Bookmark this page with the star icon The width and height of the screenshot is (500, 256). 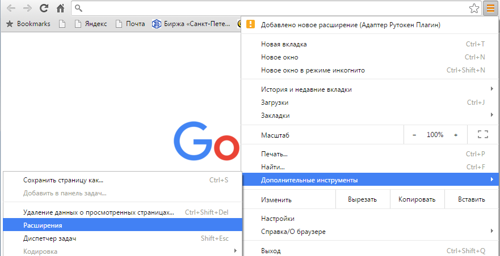tap(474, 8)
